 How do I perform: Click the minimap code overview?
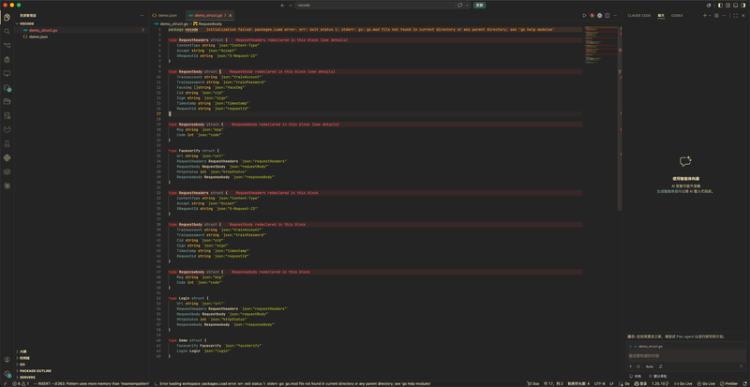[601, 45]
